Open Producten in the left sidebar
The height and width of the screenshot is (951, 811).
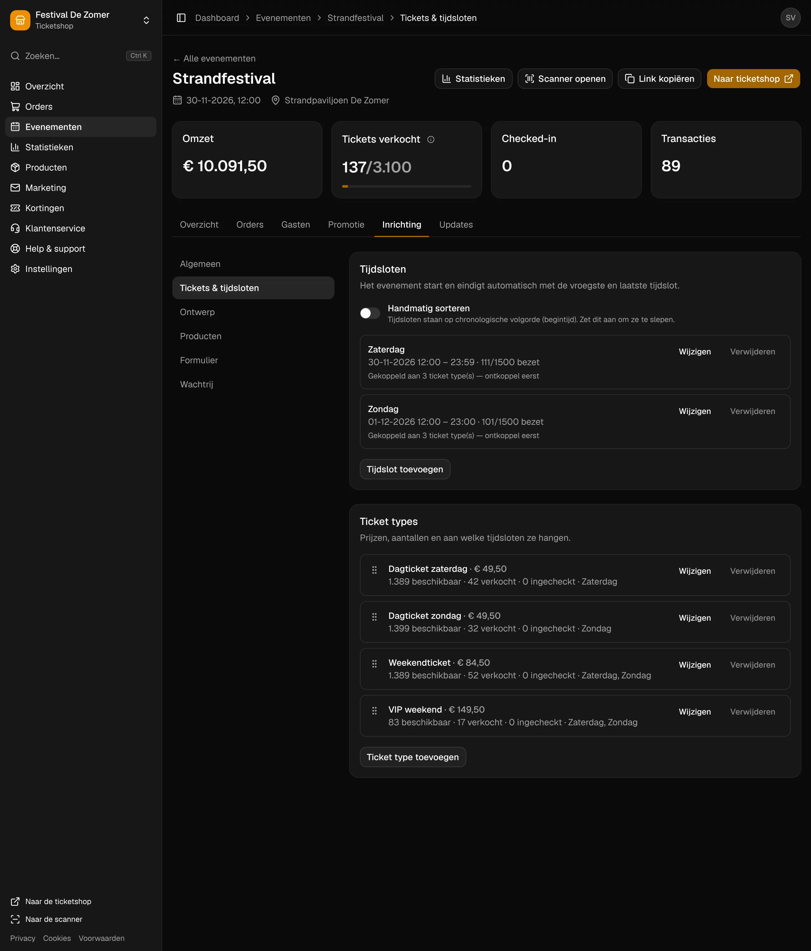(x=81, y=167)
